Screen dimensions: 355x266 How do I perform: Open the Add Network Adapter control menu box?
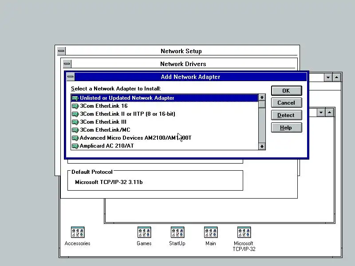point(71,77)
